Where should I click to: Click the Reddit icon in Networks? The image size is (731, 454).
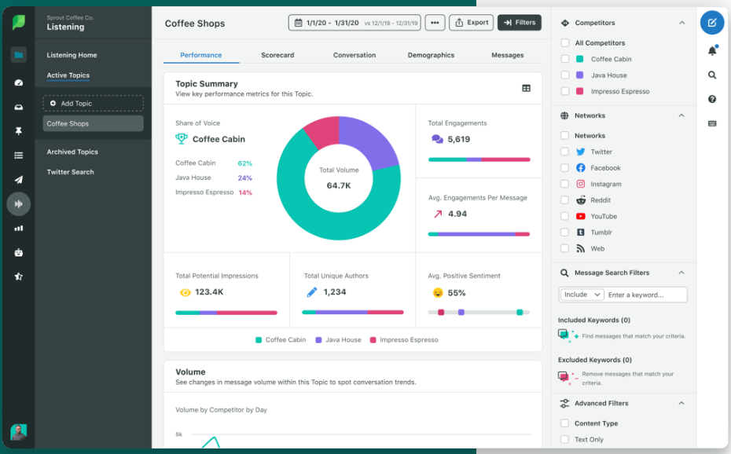(580, 200)
